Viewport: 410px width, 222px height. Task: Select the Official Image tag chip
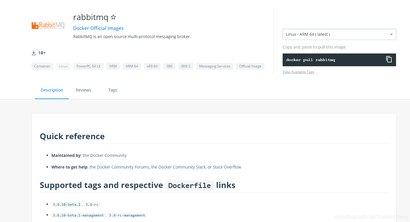click(250, 66)
